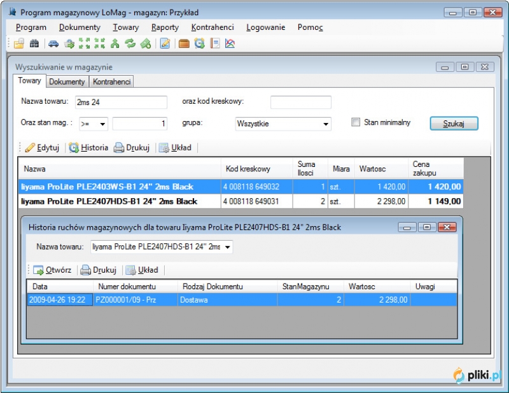Click printer icon in search results toolbar
This screenshot has width=509, height=393.
pyautogui.click(x=119, y=148)
